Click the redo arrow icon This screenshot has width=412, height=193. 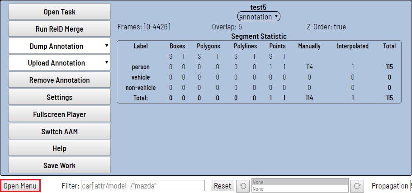click(x=356, y=186)
